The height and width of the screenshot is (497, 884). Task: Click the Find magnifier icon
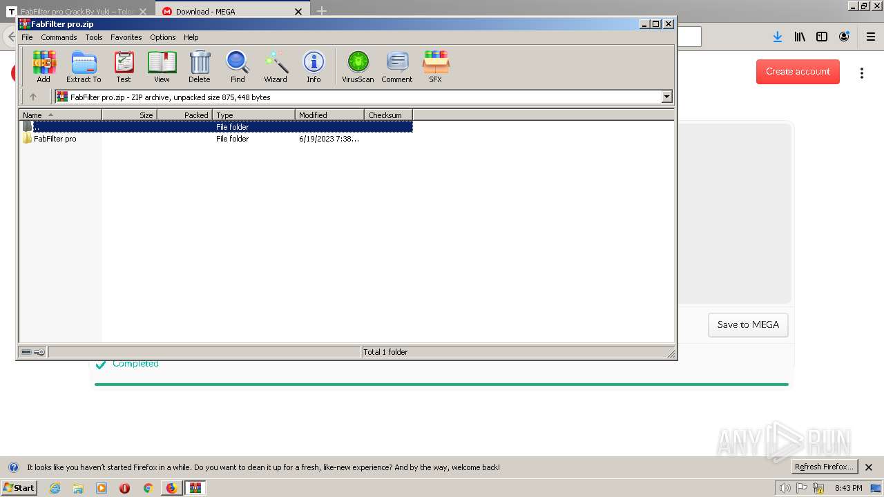238,67
